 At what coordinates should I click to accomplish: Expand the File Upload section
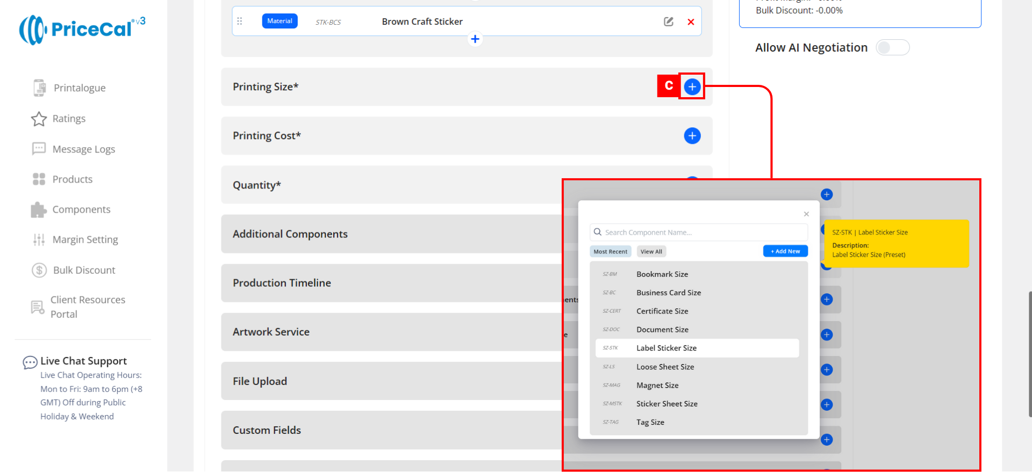click(260, 381)
